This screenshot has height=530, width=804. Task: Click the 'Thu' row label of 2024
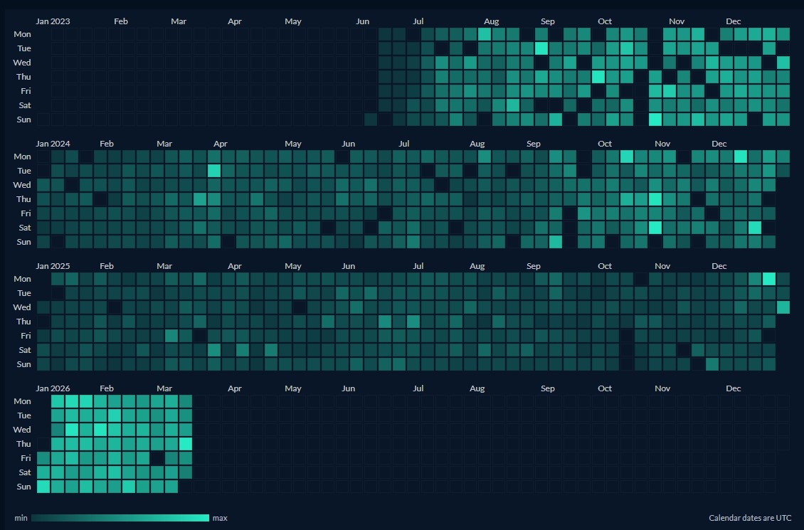[23, 199]
